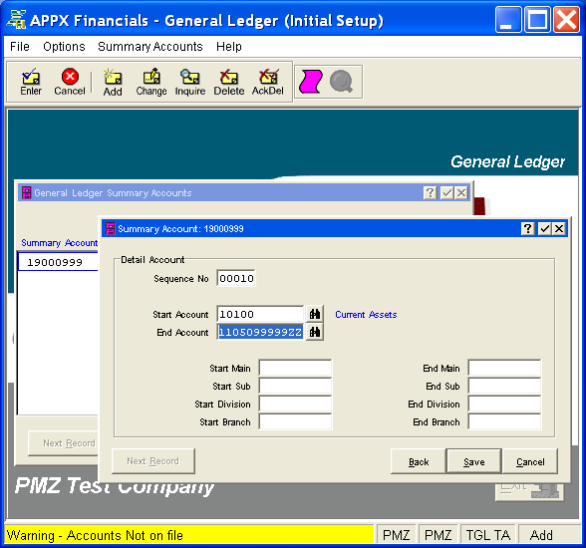This screenshot has height=548, width=586.
Task: Click the gray magnifier toolbar icon
Action: 341,82
